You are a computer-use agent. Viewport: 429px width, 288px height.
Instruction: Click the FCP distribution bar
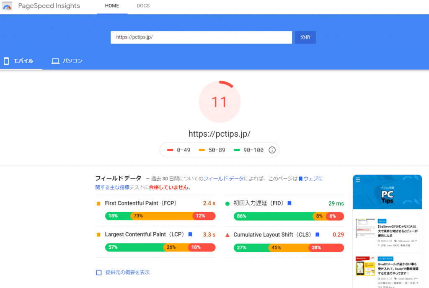pyautogui.click(x=160, y=216)
